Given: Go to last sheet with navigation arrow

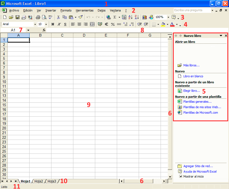Looking at the screenshot, I should (x=16, y=181).
